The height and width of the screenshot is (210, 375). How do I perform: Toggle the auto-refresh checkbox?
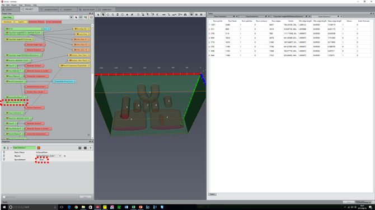(x=4, y=197)
